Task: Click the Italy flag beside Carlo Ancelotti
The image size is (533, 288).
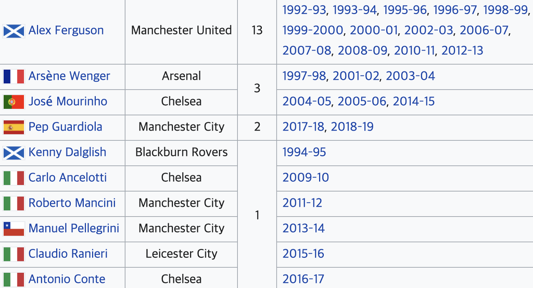Action: pos(14,178)
